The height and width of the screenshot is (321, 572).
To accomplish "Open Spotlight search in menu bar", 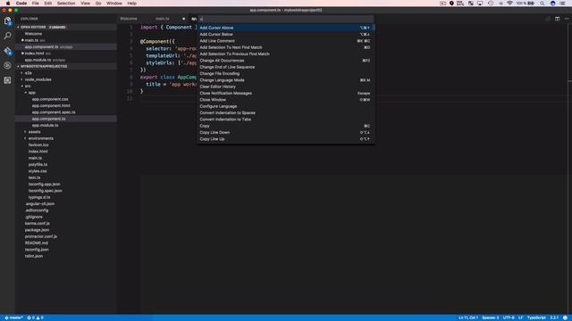I will point(543,4).
